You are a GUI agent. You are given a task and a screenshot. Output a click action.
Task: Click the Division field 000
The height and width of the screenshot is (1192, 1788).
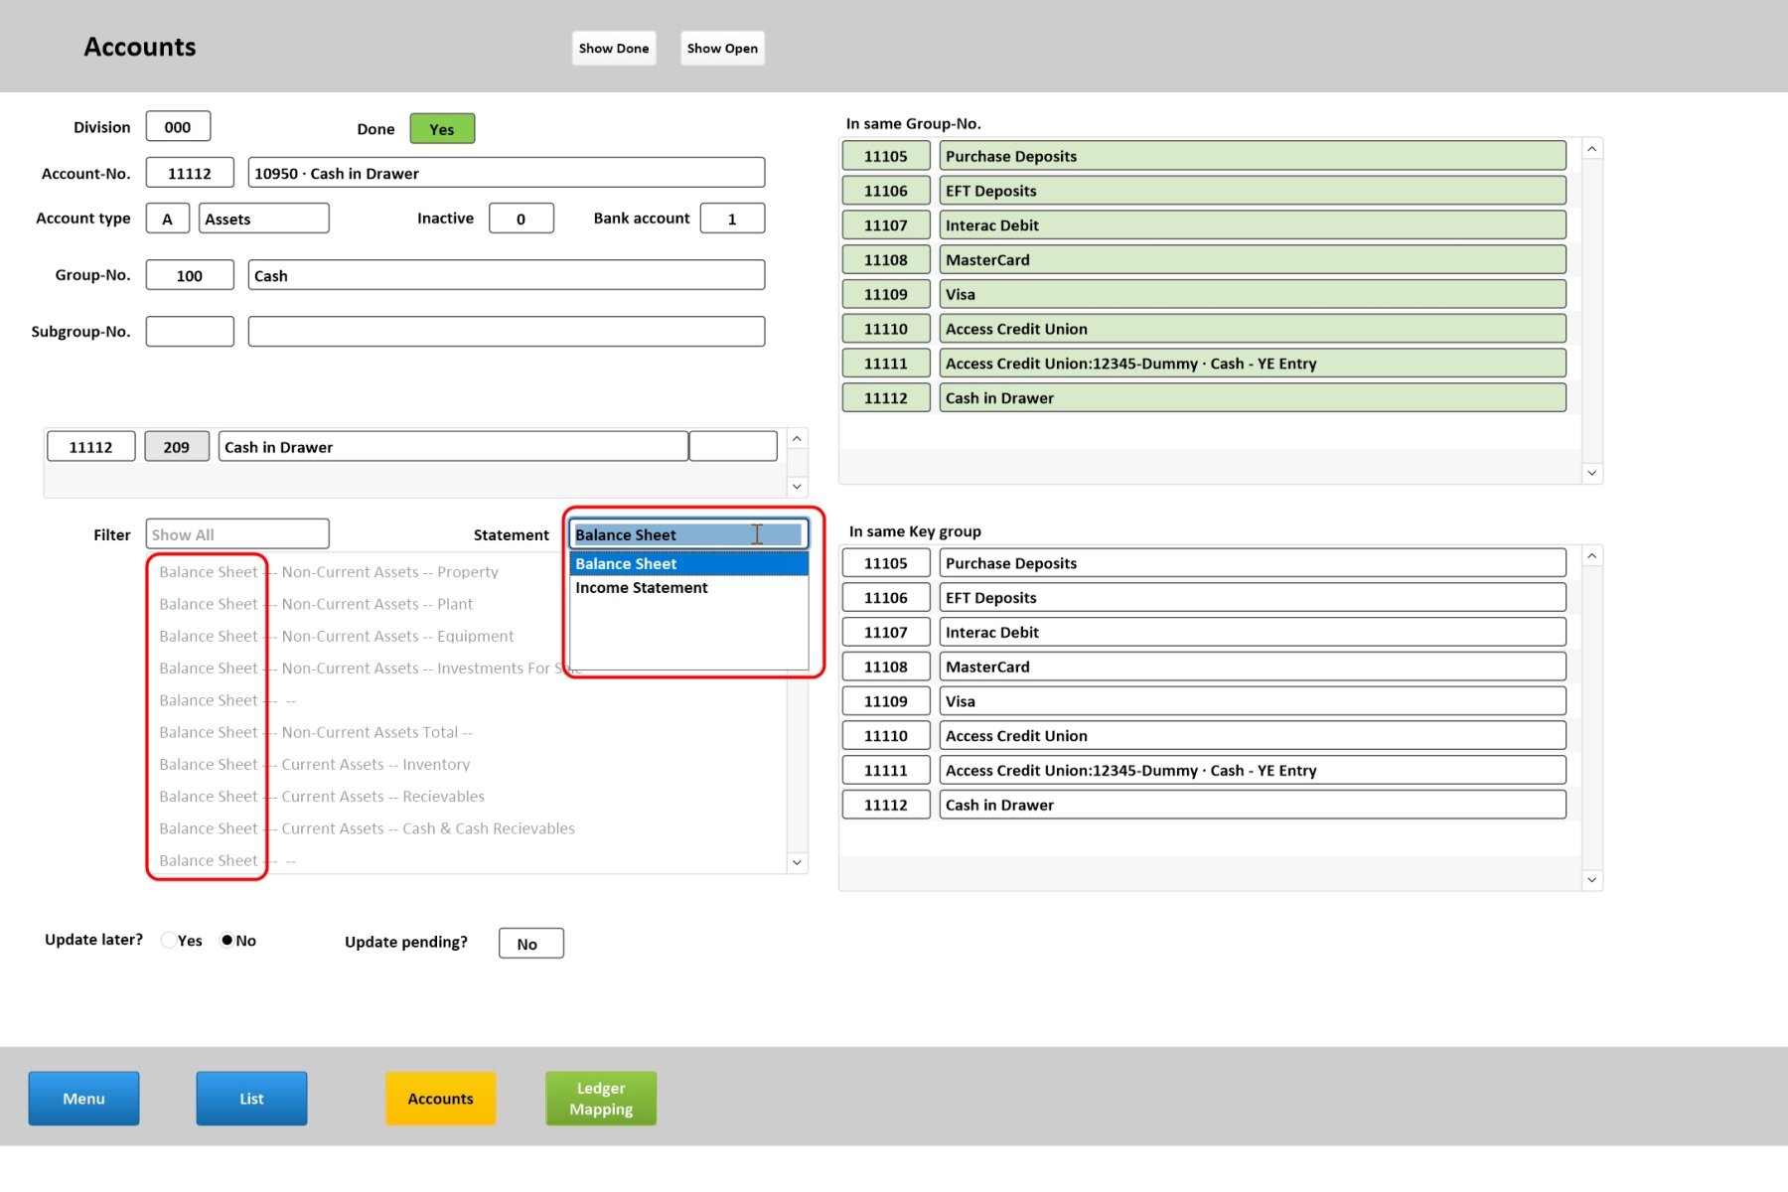click(178, 127)
